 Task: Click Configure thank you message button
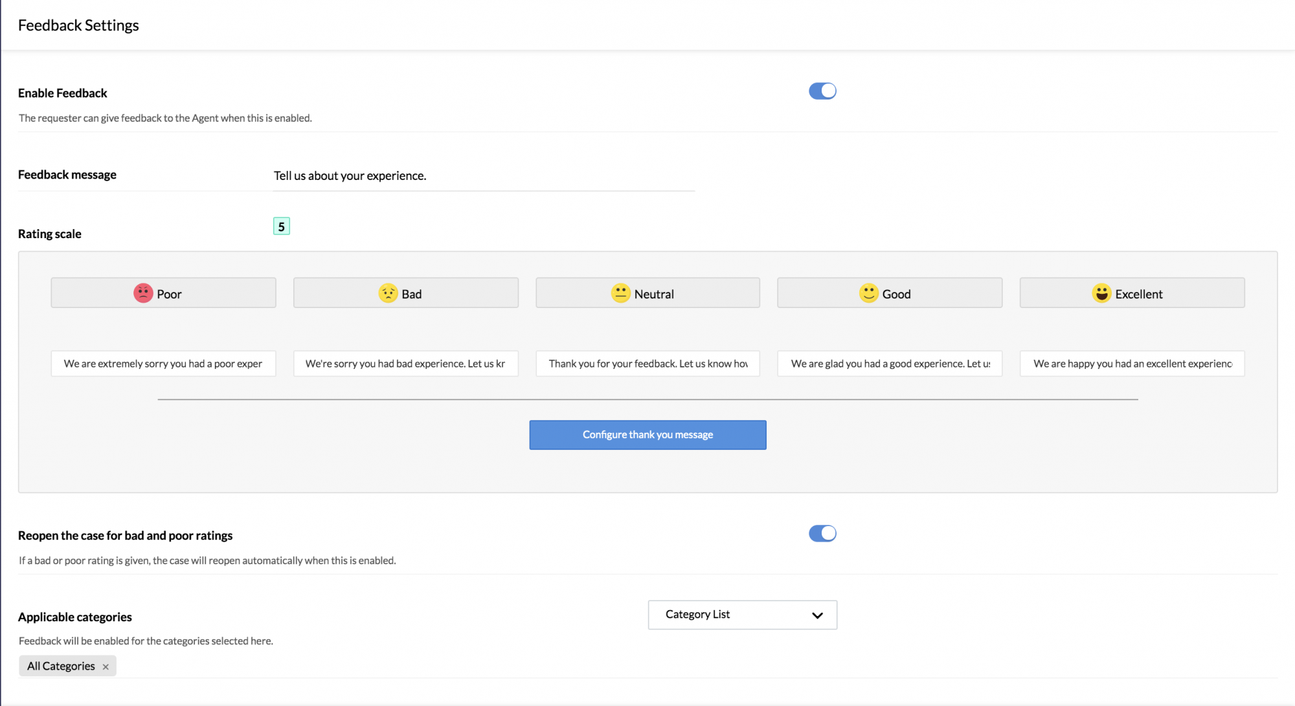tap(647, 435)
